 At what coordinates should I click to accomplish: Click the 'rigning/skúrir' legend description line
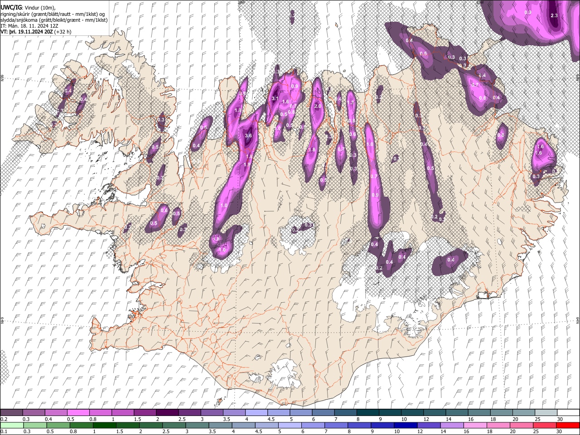[53, 14]
